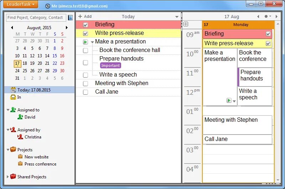The width and height of the screenshot is (285, 189).
Task: Toggle Write press-release checkbox in calendar
Action: point(268,43)
